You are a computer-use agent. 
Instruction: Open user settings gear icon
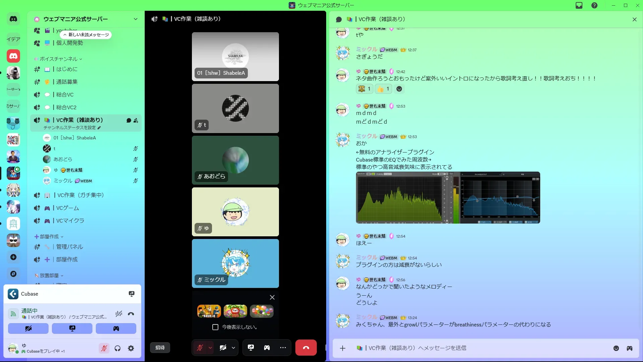pyautogui.click(x=131, y=349)
